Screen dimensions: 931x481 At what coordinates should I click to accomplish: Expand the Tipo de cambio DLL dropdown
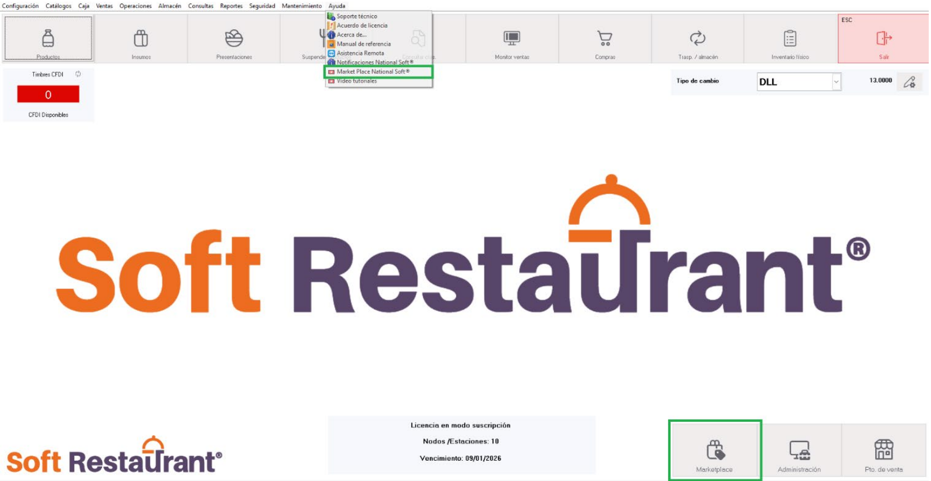click(x=836, y=82)
